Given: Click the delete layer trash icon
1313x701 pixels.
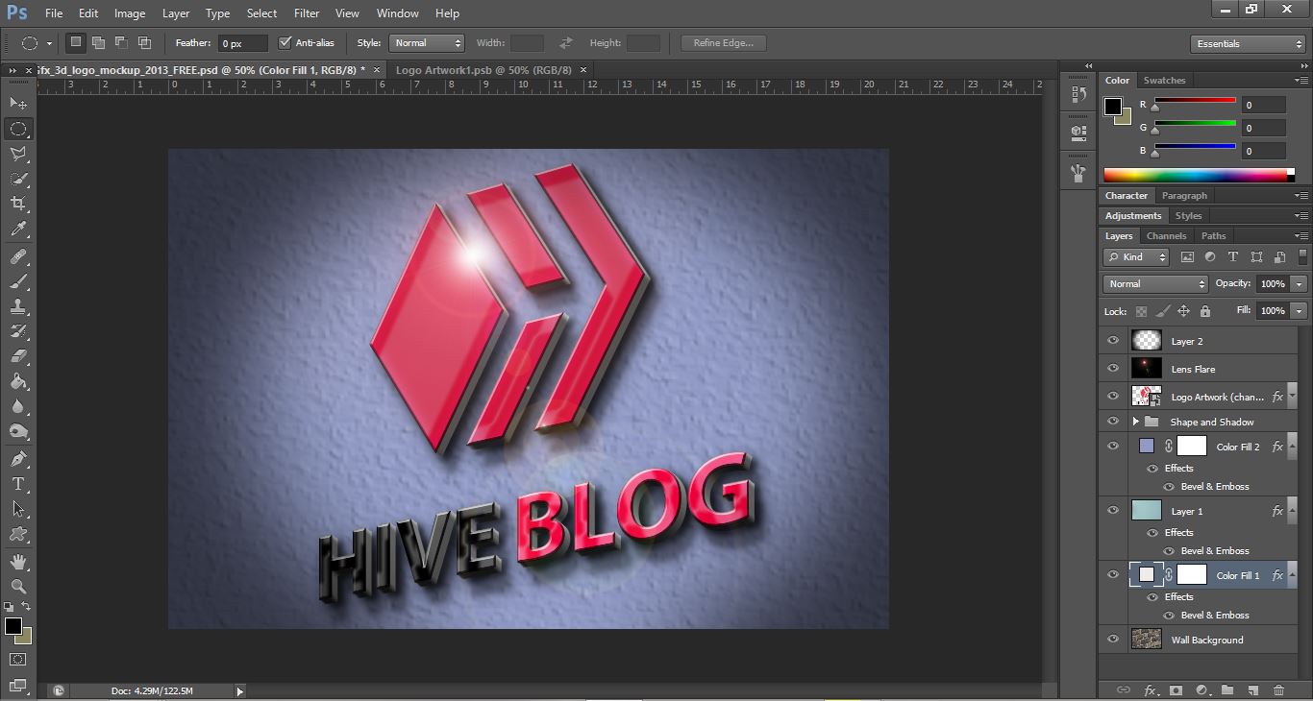Looking at the screenshot, I should (x=1278, y=690).
